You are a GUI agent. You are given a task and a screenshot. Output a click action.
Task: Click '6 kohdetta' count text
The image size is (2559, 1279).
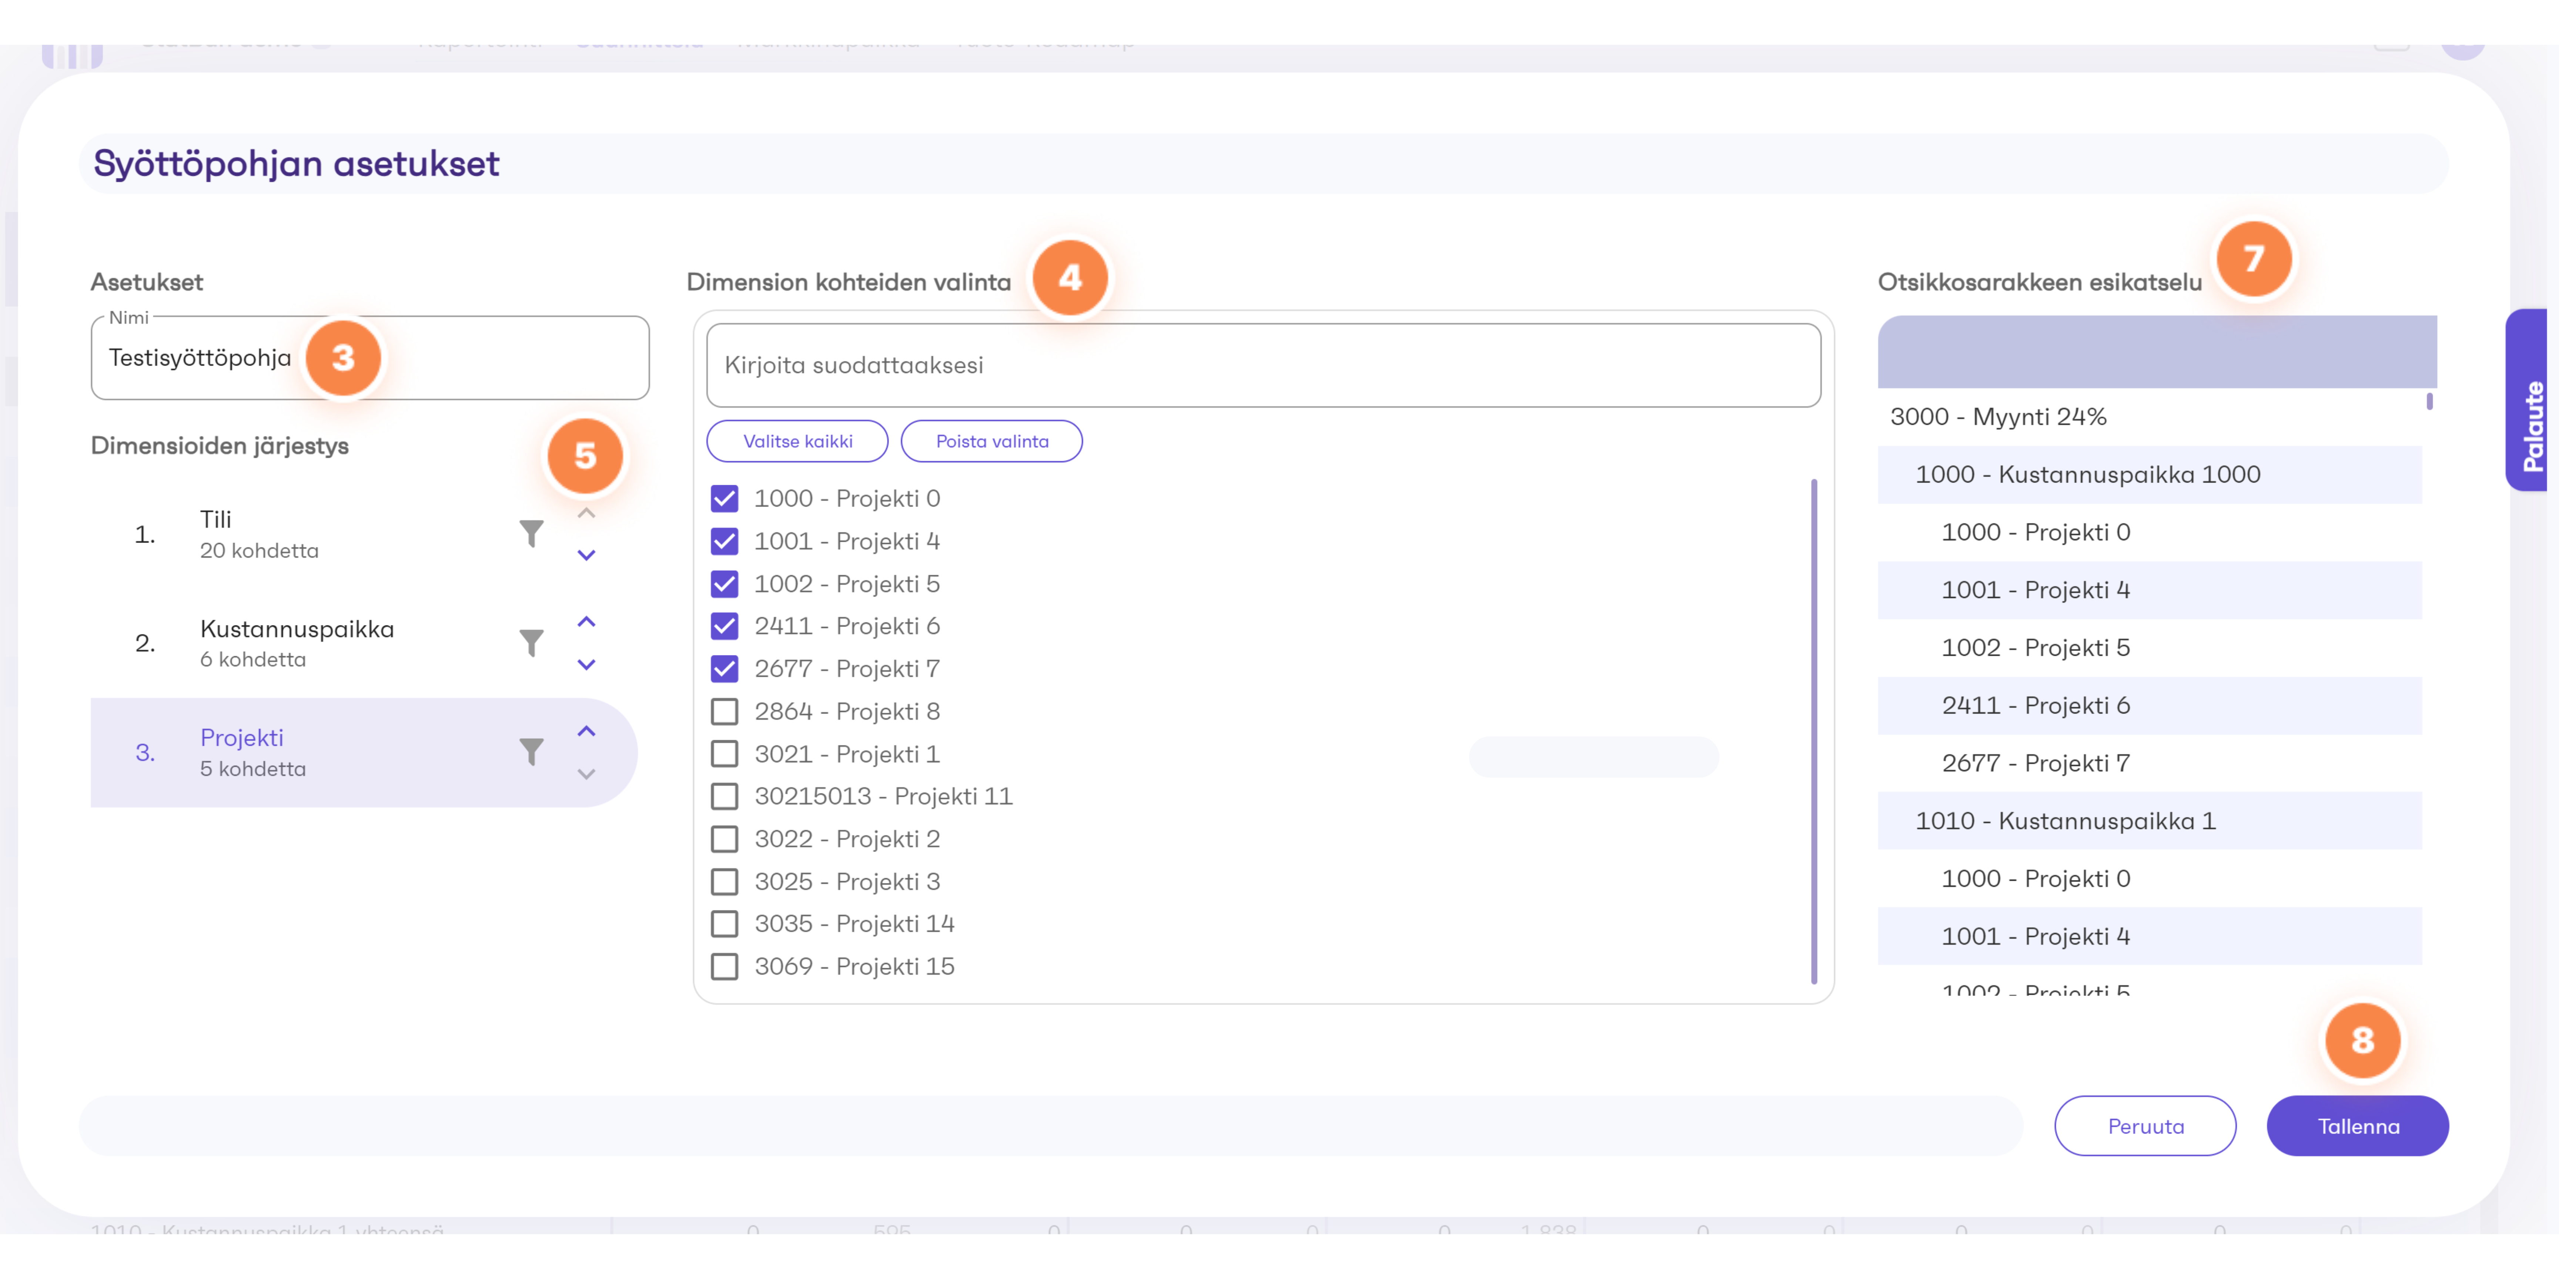point(253,660)
